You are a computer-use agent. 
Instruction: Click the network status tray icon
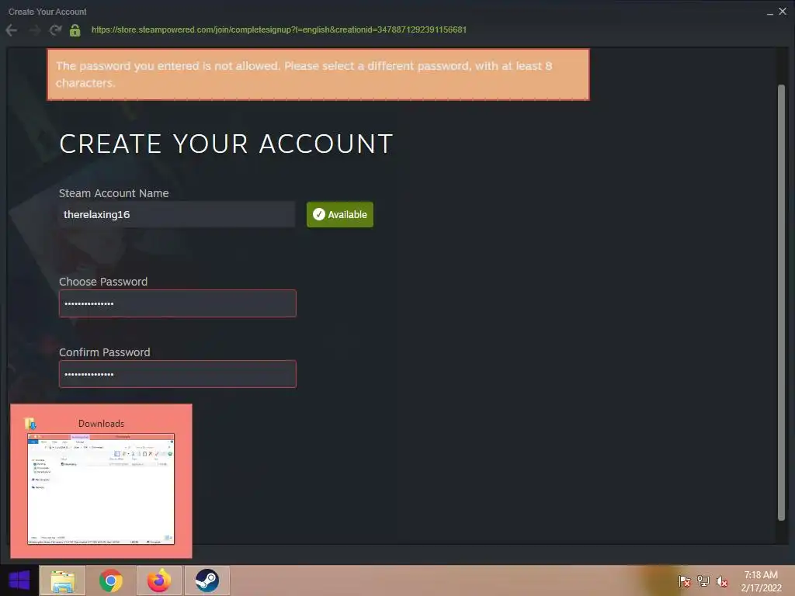[703, 581]
